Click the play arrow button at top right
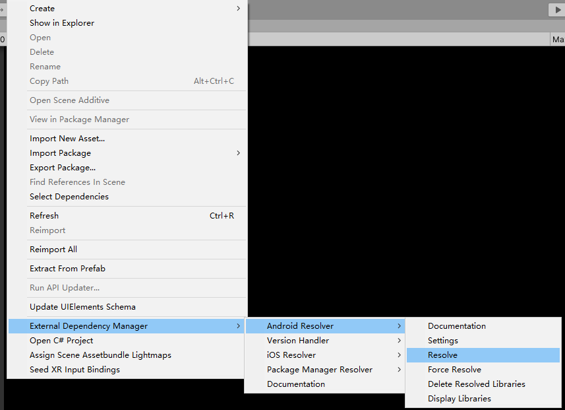Image resolution: width=565 pixels, height=410 pixels. pyautogui.click(x=556, y=9)
